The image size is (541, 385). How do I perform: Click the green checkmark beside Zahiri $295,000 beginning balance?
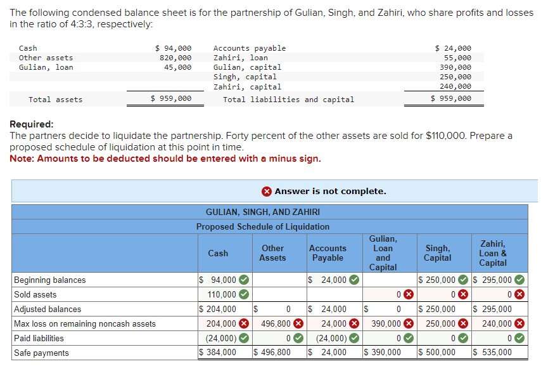click(x=519, y=278)
